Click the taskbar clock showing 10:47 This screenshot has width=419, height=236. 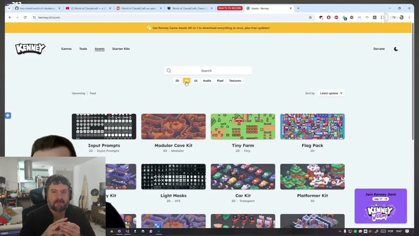coord(399,231)
